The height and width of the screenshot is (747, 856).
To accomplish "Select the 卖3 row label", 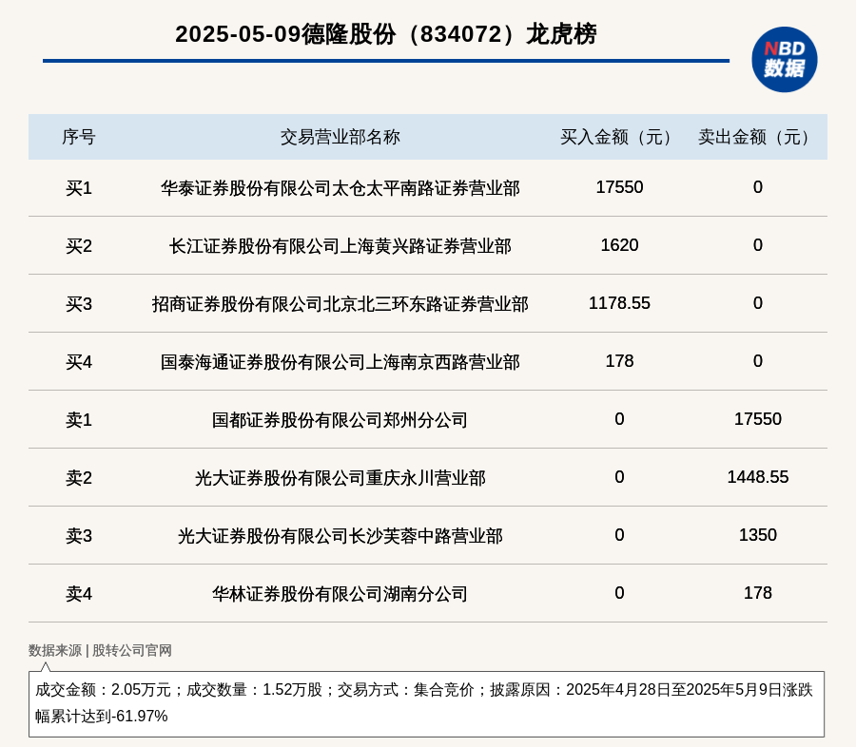I will pyautogui.click(x=79, y=536).
